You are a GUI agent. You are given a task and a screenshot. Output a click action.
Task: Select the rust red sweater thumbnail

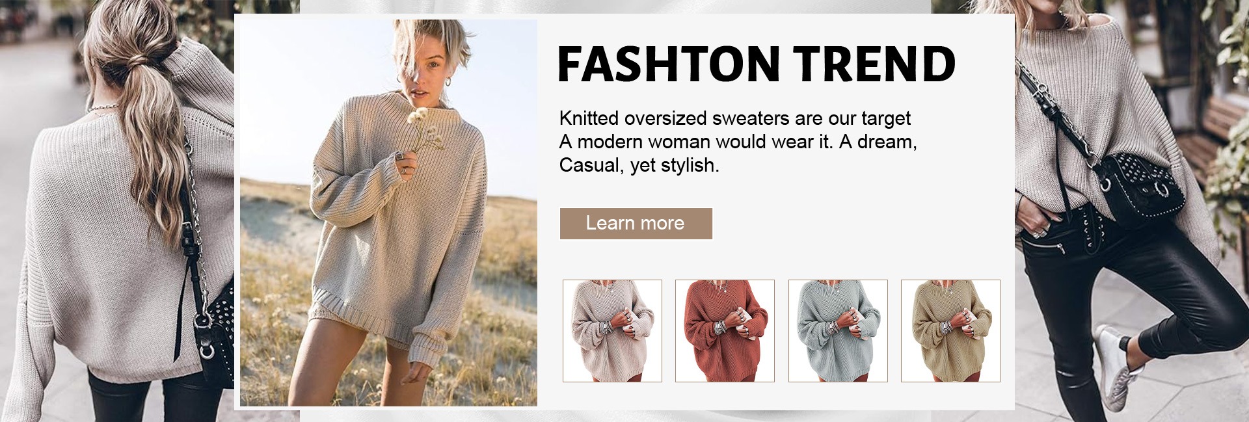(x=725, y=330)
